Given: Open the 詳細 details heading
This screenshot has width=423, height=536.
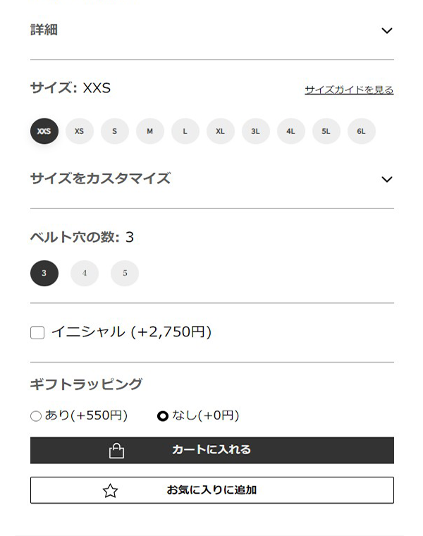Looking at the screenshot, I should (x=44, y=30).
